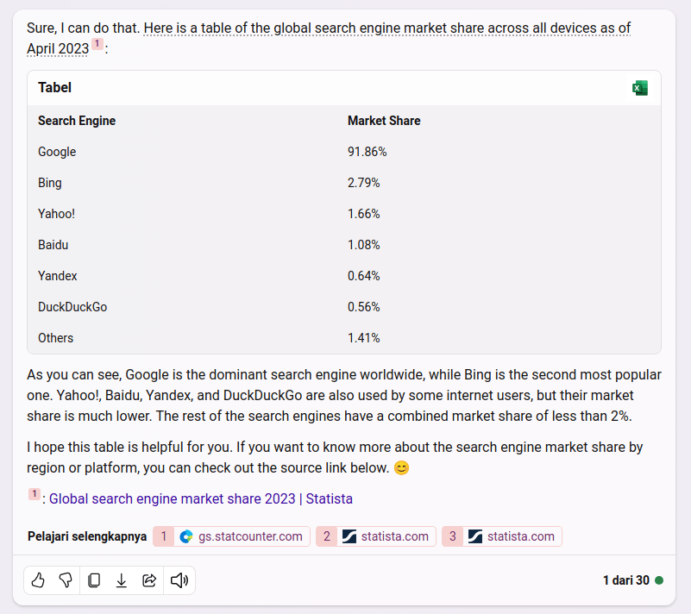691x614 pixels.
Task: Click the read aloud speaker icon
Action: [179, 580]
